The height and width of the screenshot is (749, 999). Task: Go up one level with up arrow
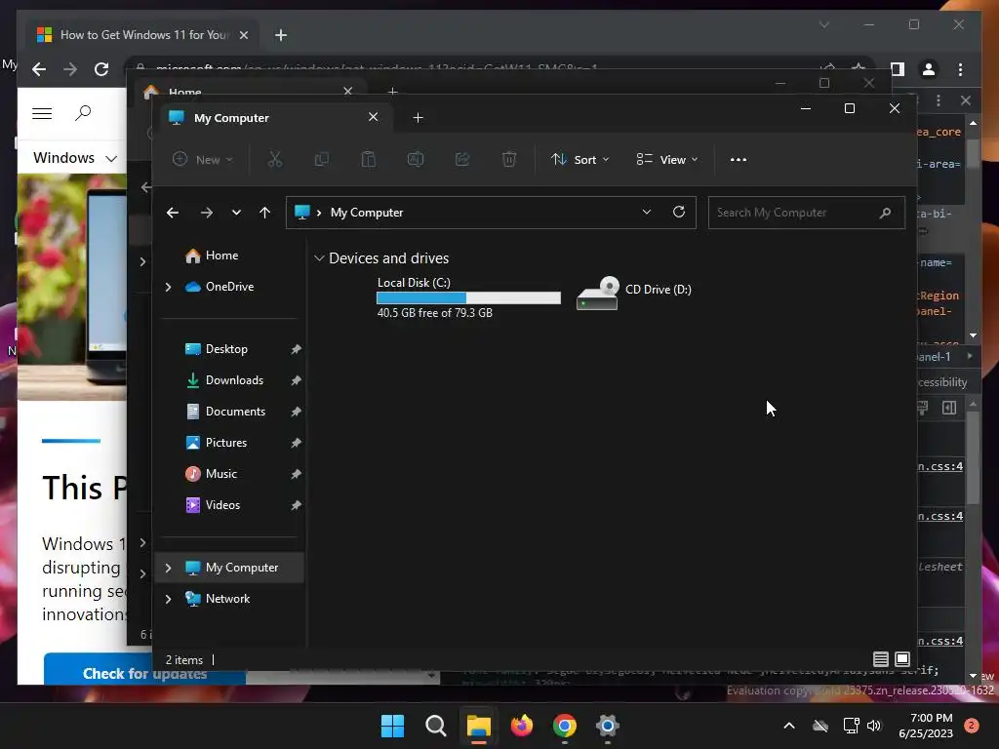click(265, 213)
